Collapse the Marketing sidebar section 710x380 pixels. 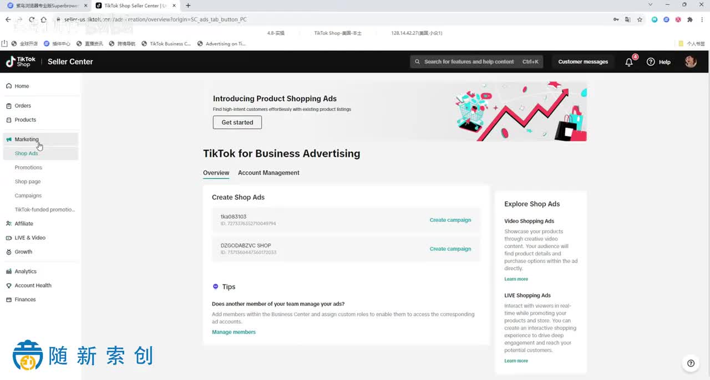[x=27, y=140]
